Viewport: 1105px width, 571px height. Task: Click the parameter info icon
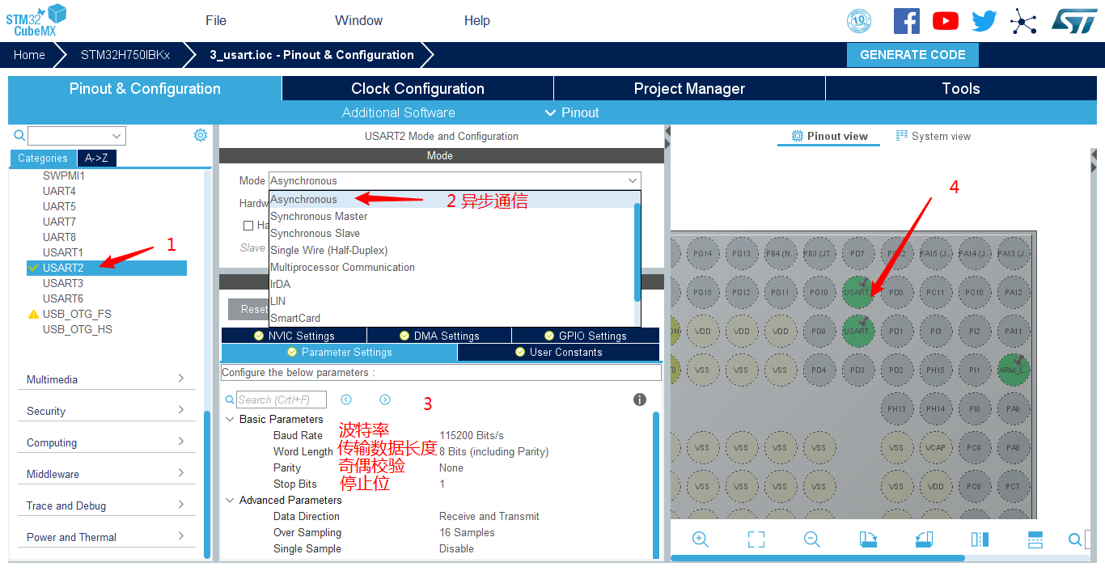coord(640,400)
